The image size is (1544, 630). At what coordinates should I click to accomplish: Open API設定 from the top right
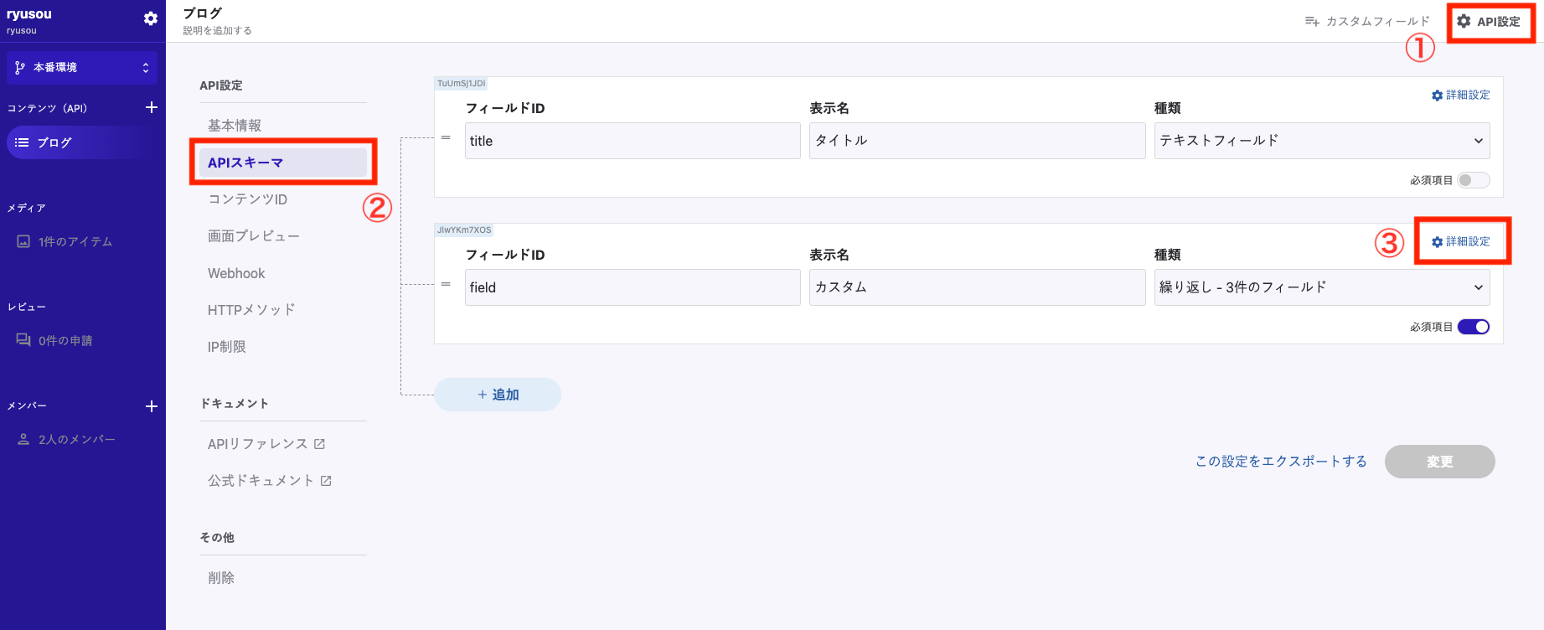pos(1489,22)
